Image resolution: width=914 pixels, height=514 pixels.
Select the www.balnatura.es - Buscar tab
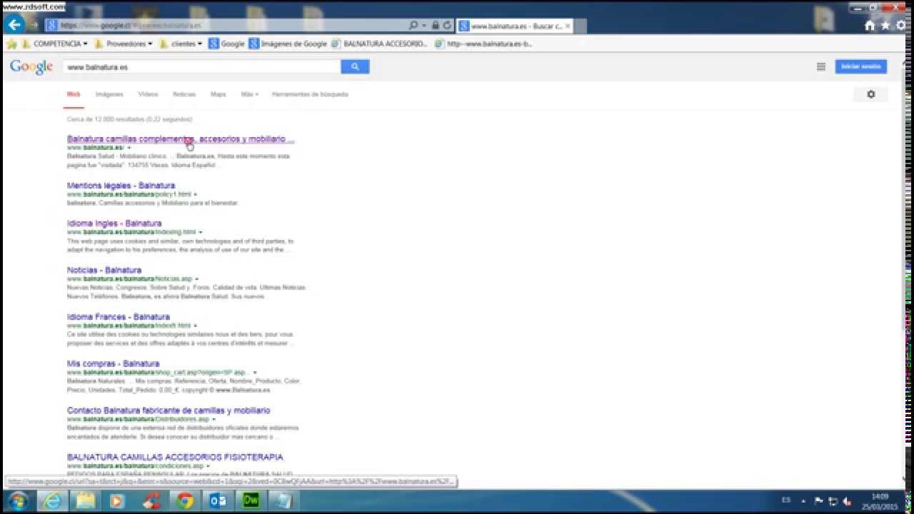514,26
